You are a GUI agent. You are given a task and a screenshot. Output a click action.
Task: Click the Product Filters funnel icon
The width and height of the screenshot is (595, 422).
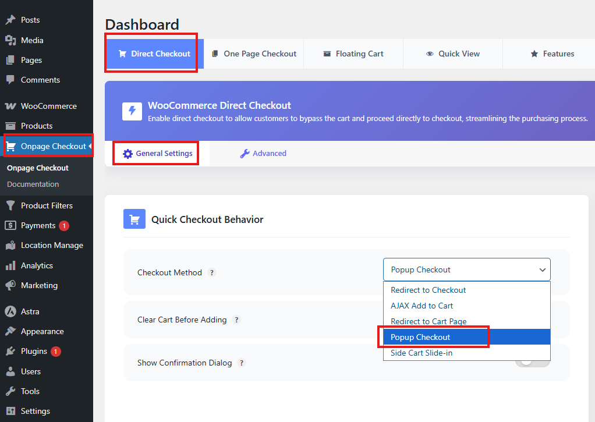[x=10, y=205]
